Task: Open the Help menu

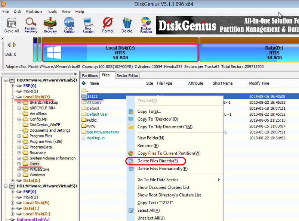Action: tap(80, 12)
